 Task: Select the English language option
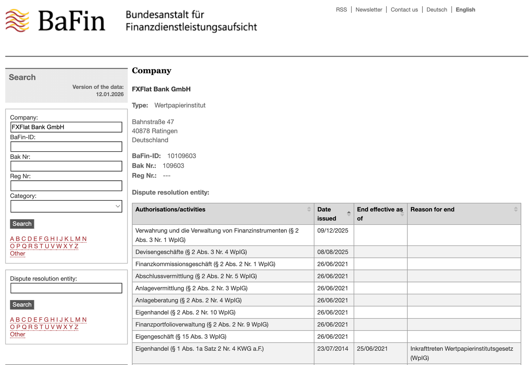pos(465,9)
